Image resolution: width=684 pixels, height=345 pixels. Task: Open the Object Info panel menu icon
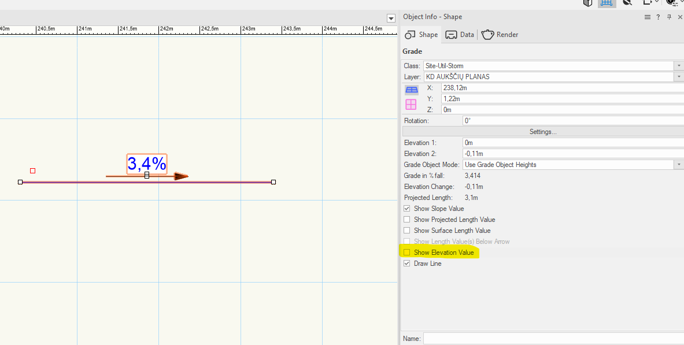tap(648, 17)
